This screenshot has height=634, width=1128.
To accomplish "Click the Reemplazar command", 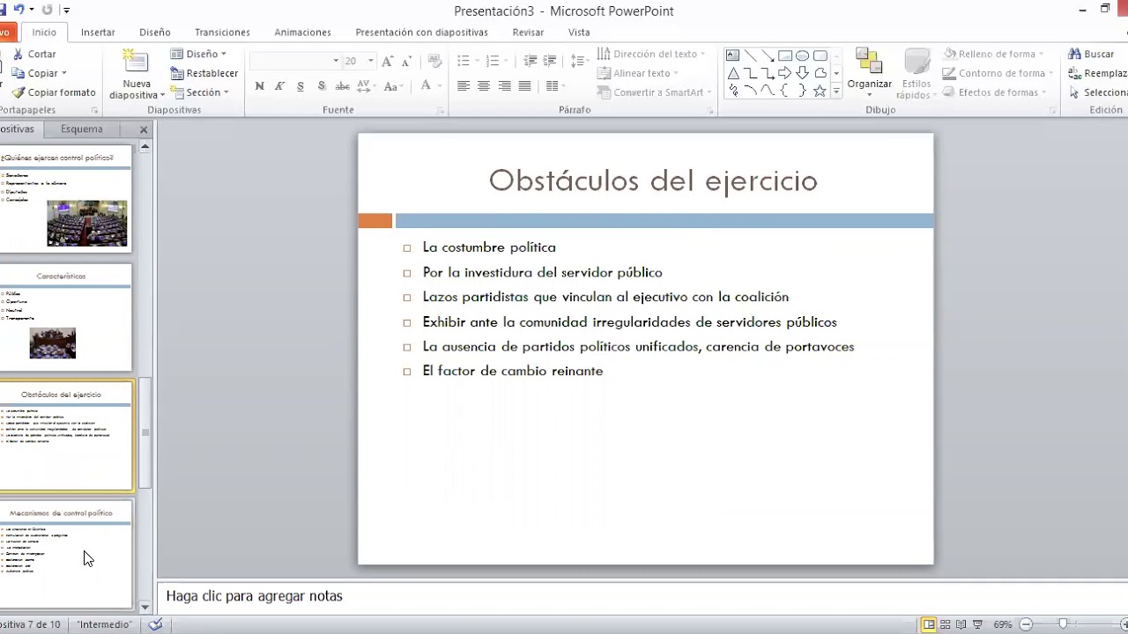I will click(1098, 73).
